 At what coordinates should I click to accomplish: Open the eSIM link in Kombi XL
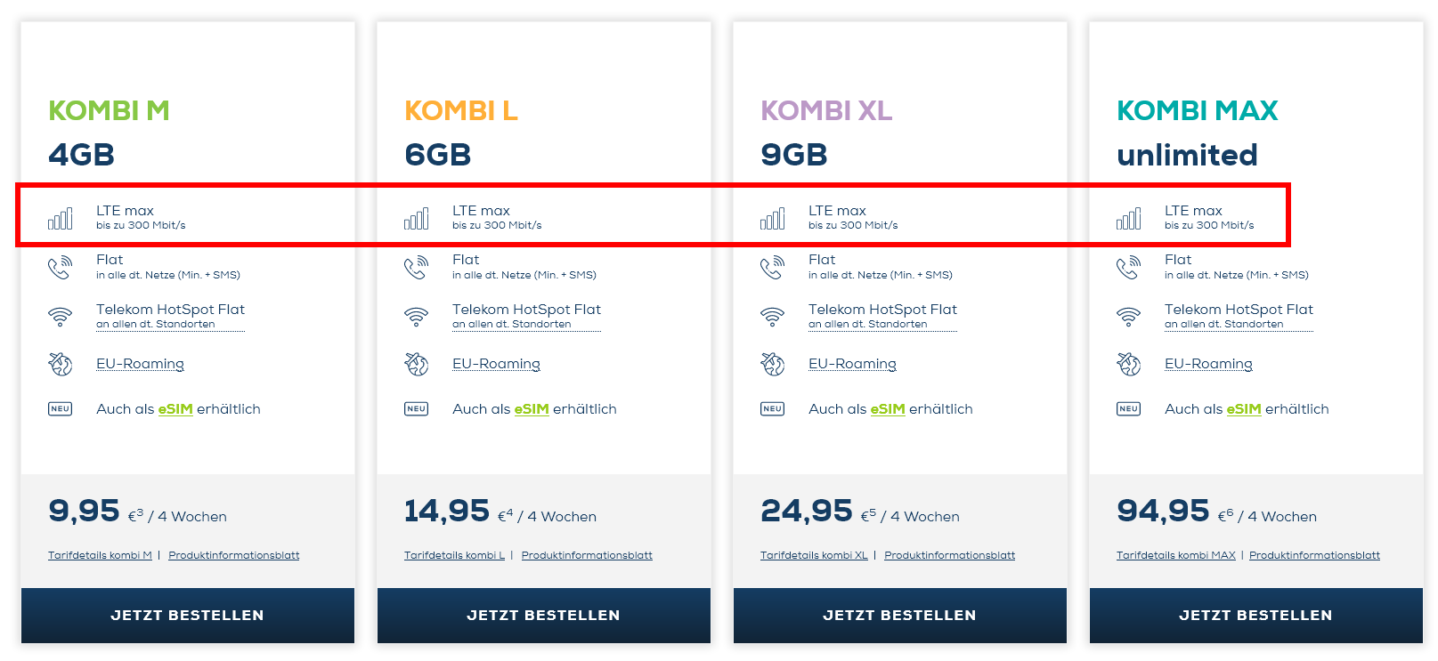point(888,409)
